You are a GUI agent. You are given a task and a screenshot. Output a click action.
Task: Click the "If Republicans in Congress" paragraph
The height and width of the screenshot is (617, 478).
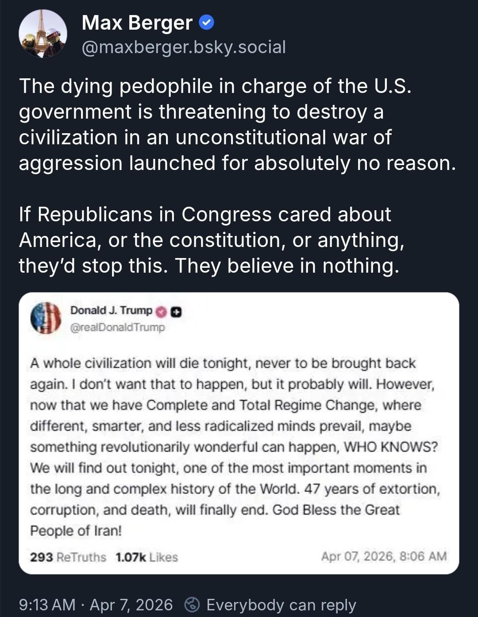tap(212, 240)
